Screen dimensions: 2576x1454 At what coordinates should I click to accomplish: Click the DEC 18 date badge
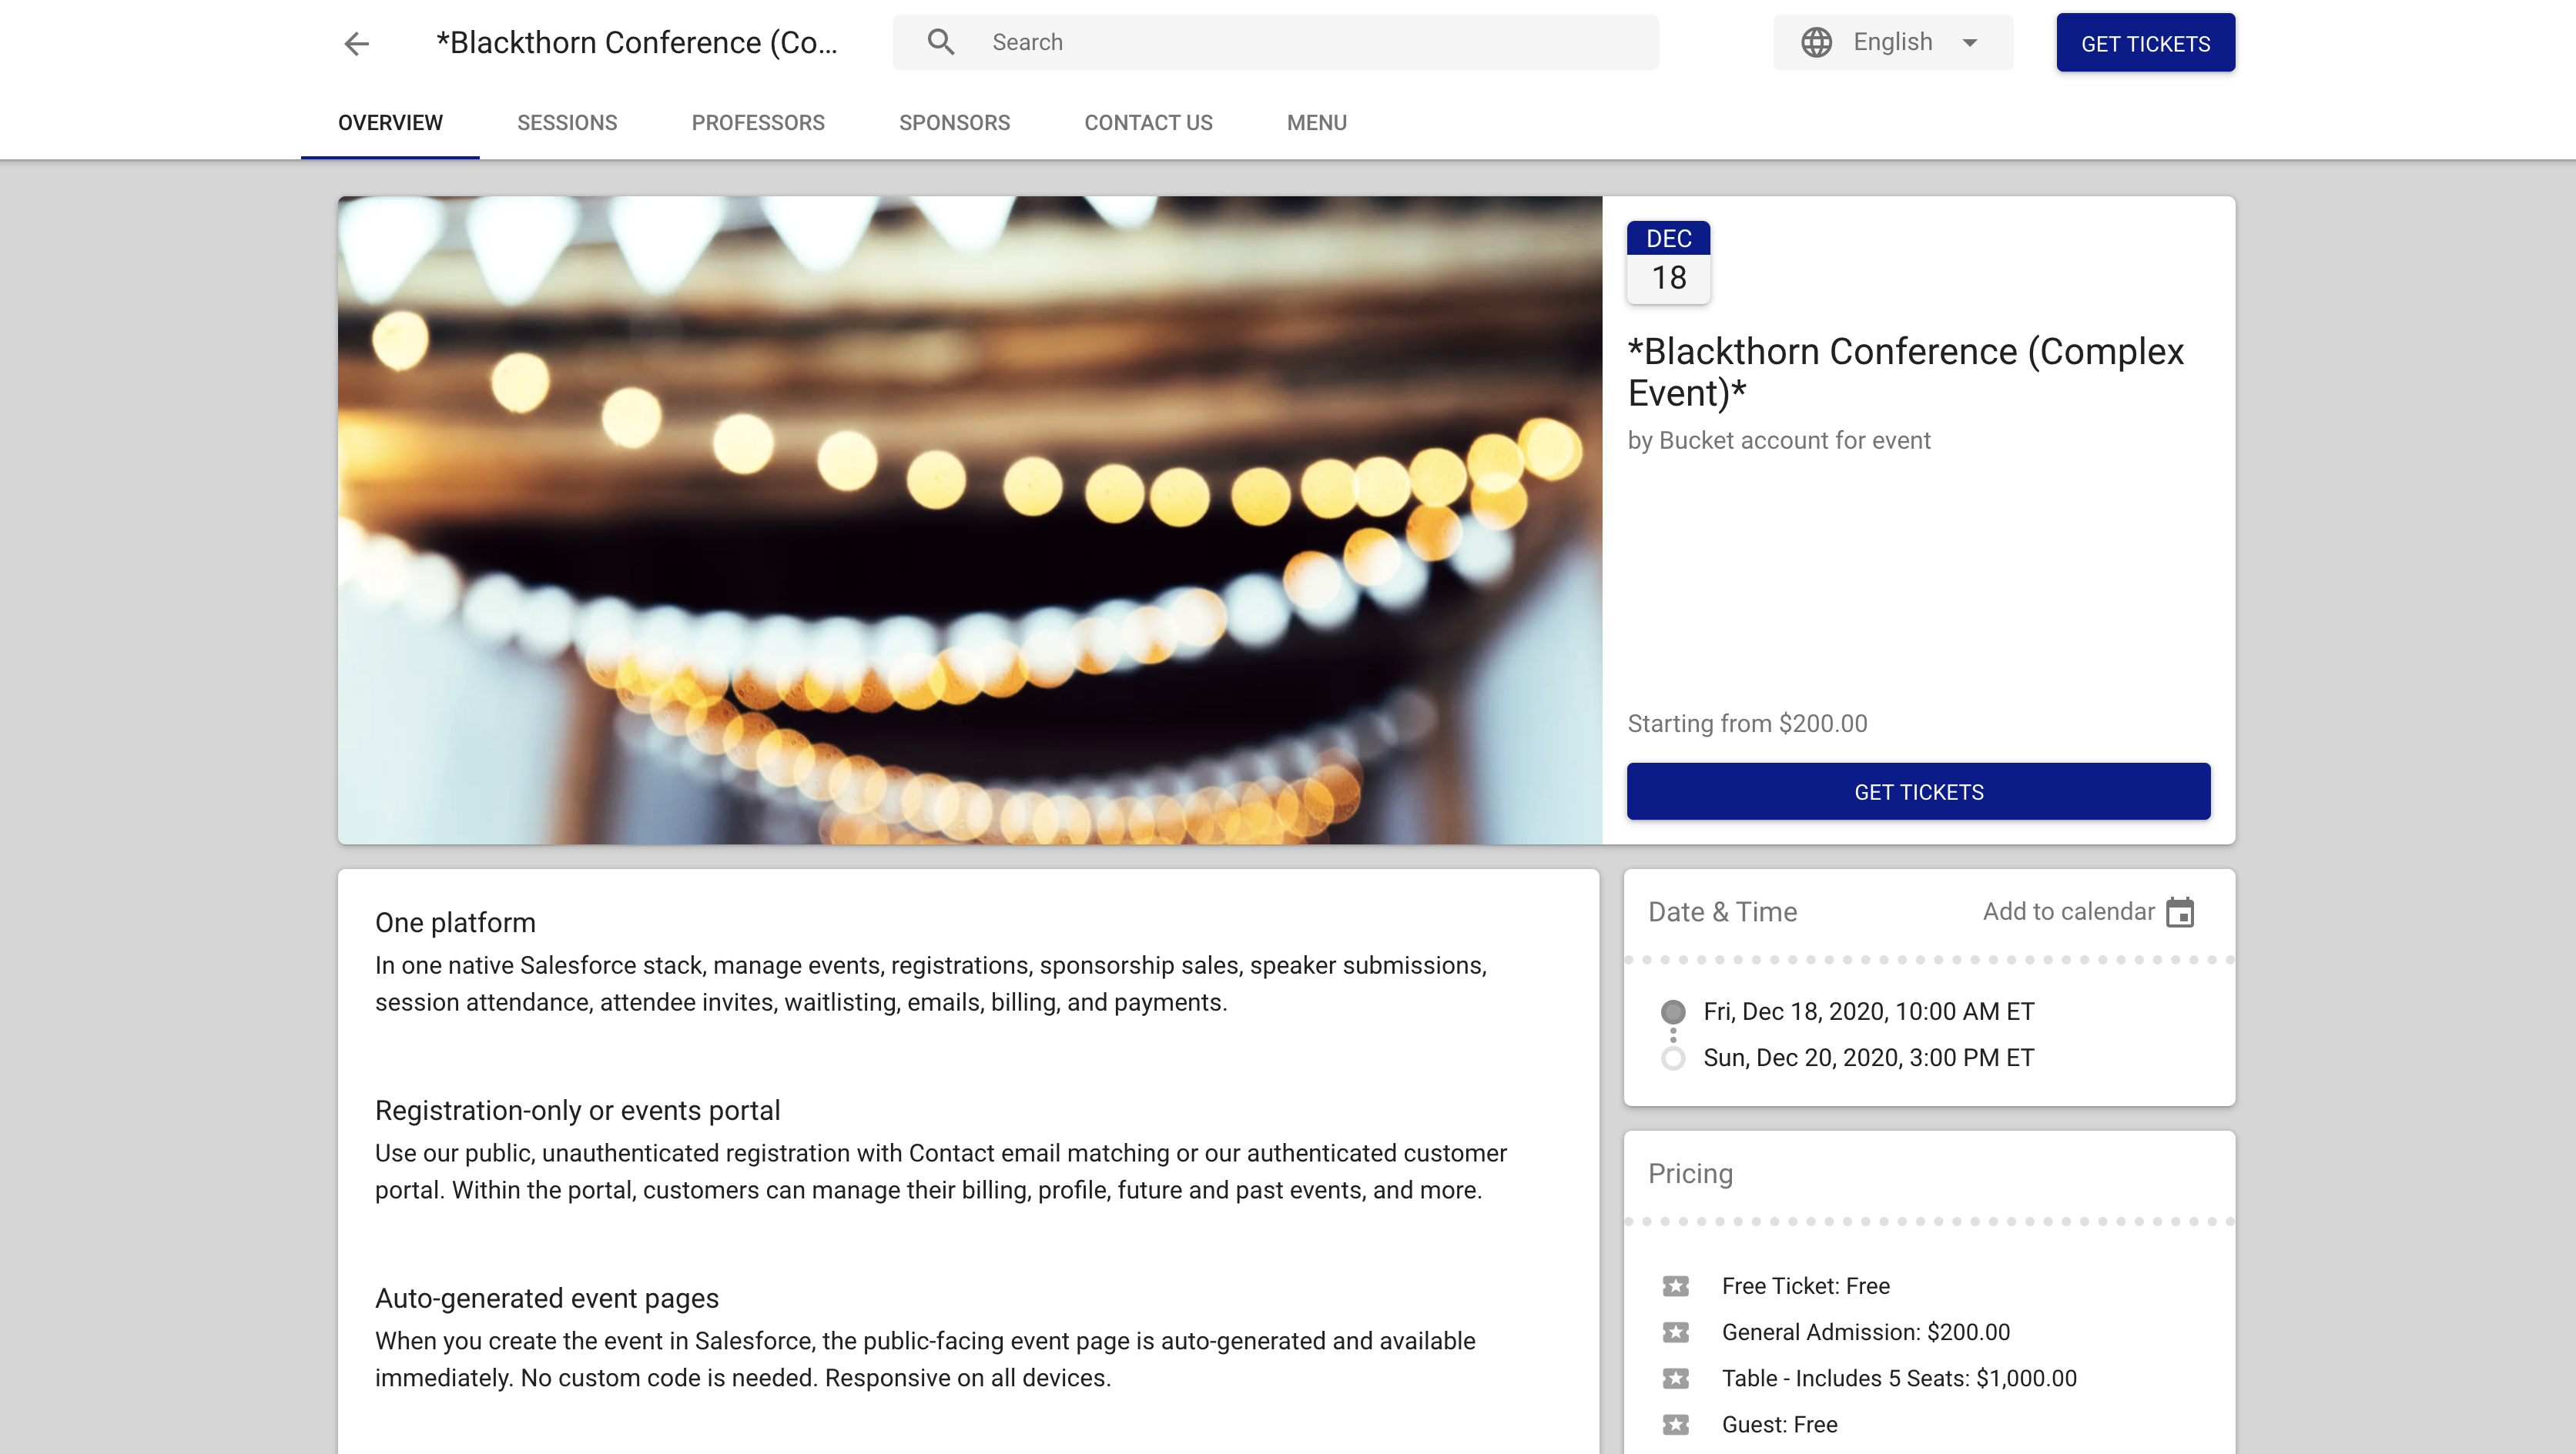coord(1668,262)
